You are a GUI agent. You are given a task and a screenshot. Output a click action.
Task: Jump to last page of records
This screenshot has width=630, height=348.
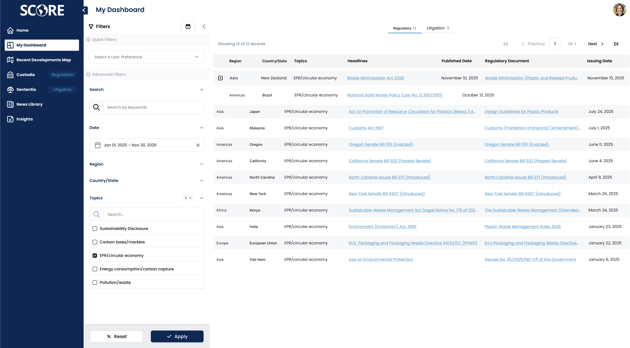click(616, 44)
